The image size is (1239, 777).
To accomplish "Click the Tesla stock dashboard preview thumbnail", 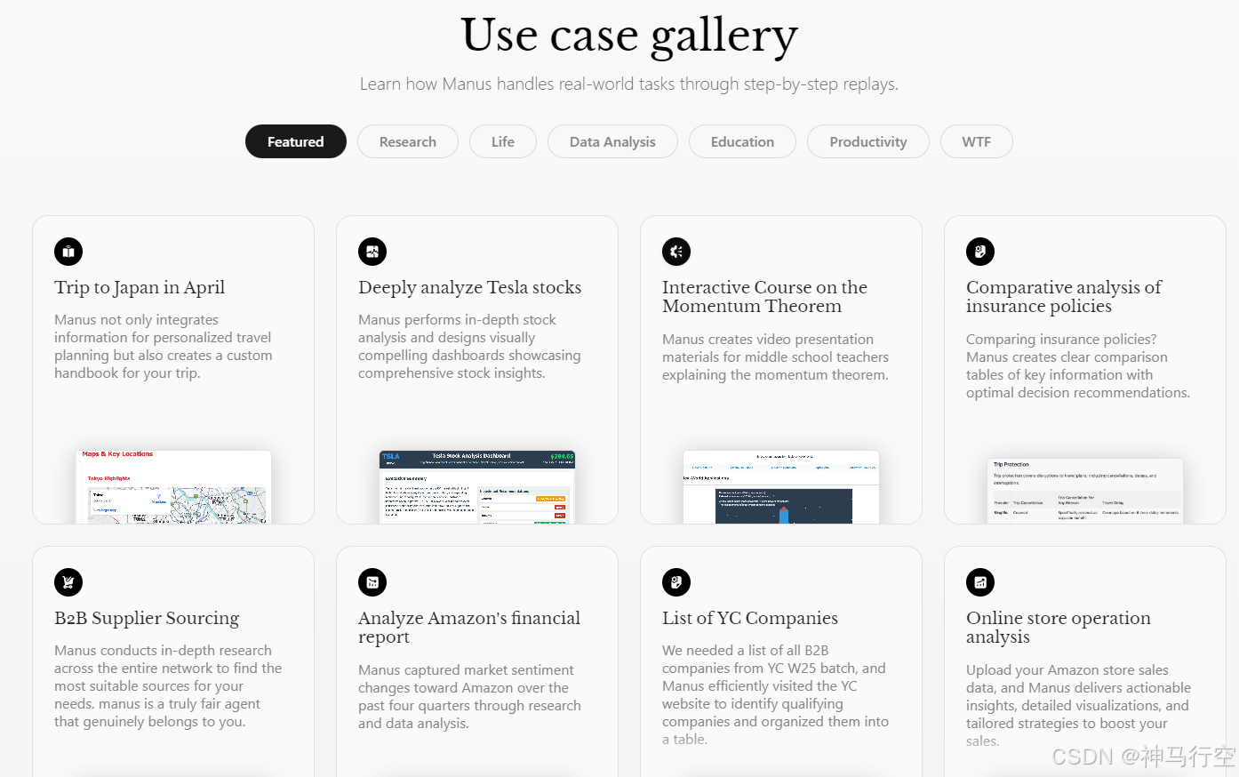I will click(477, 486).
